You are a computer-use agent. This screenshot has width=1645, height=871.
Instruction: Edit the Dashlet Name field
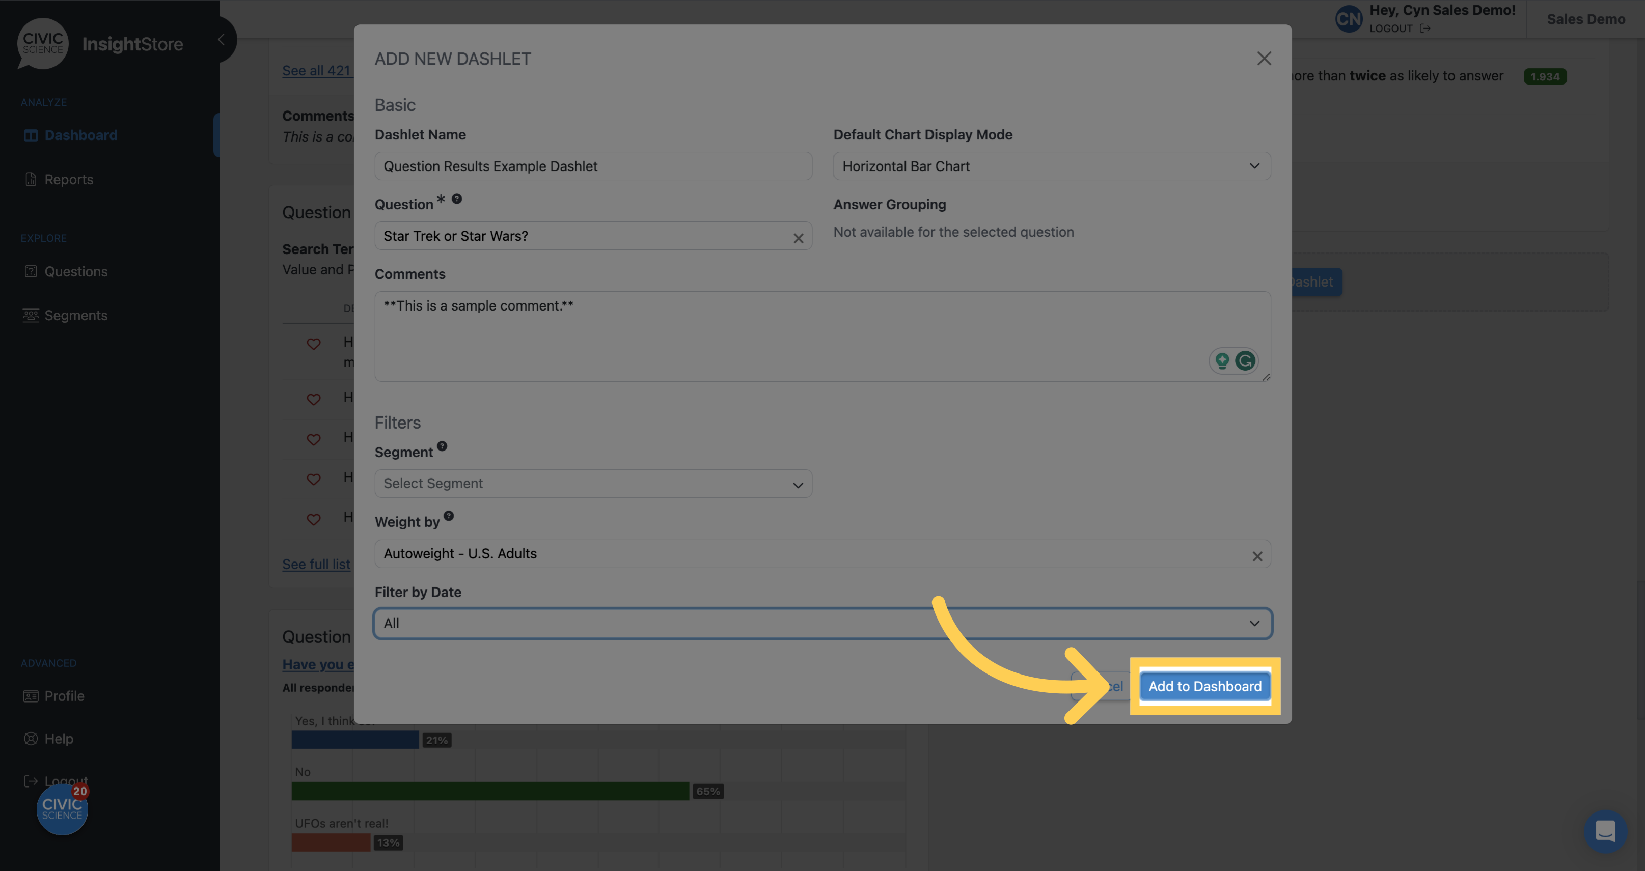(x=593, y=166)
